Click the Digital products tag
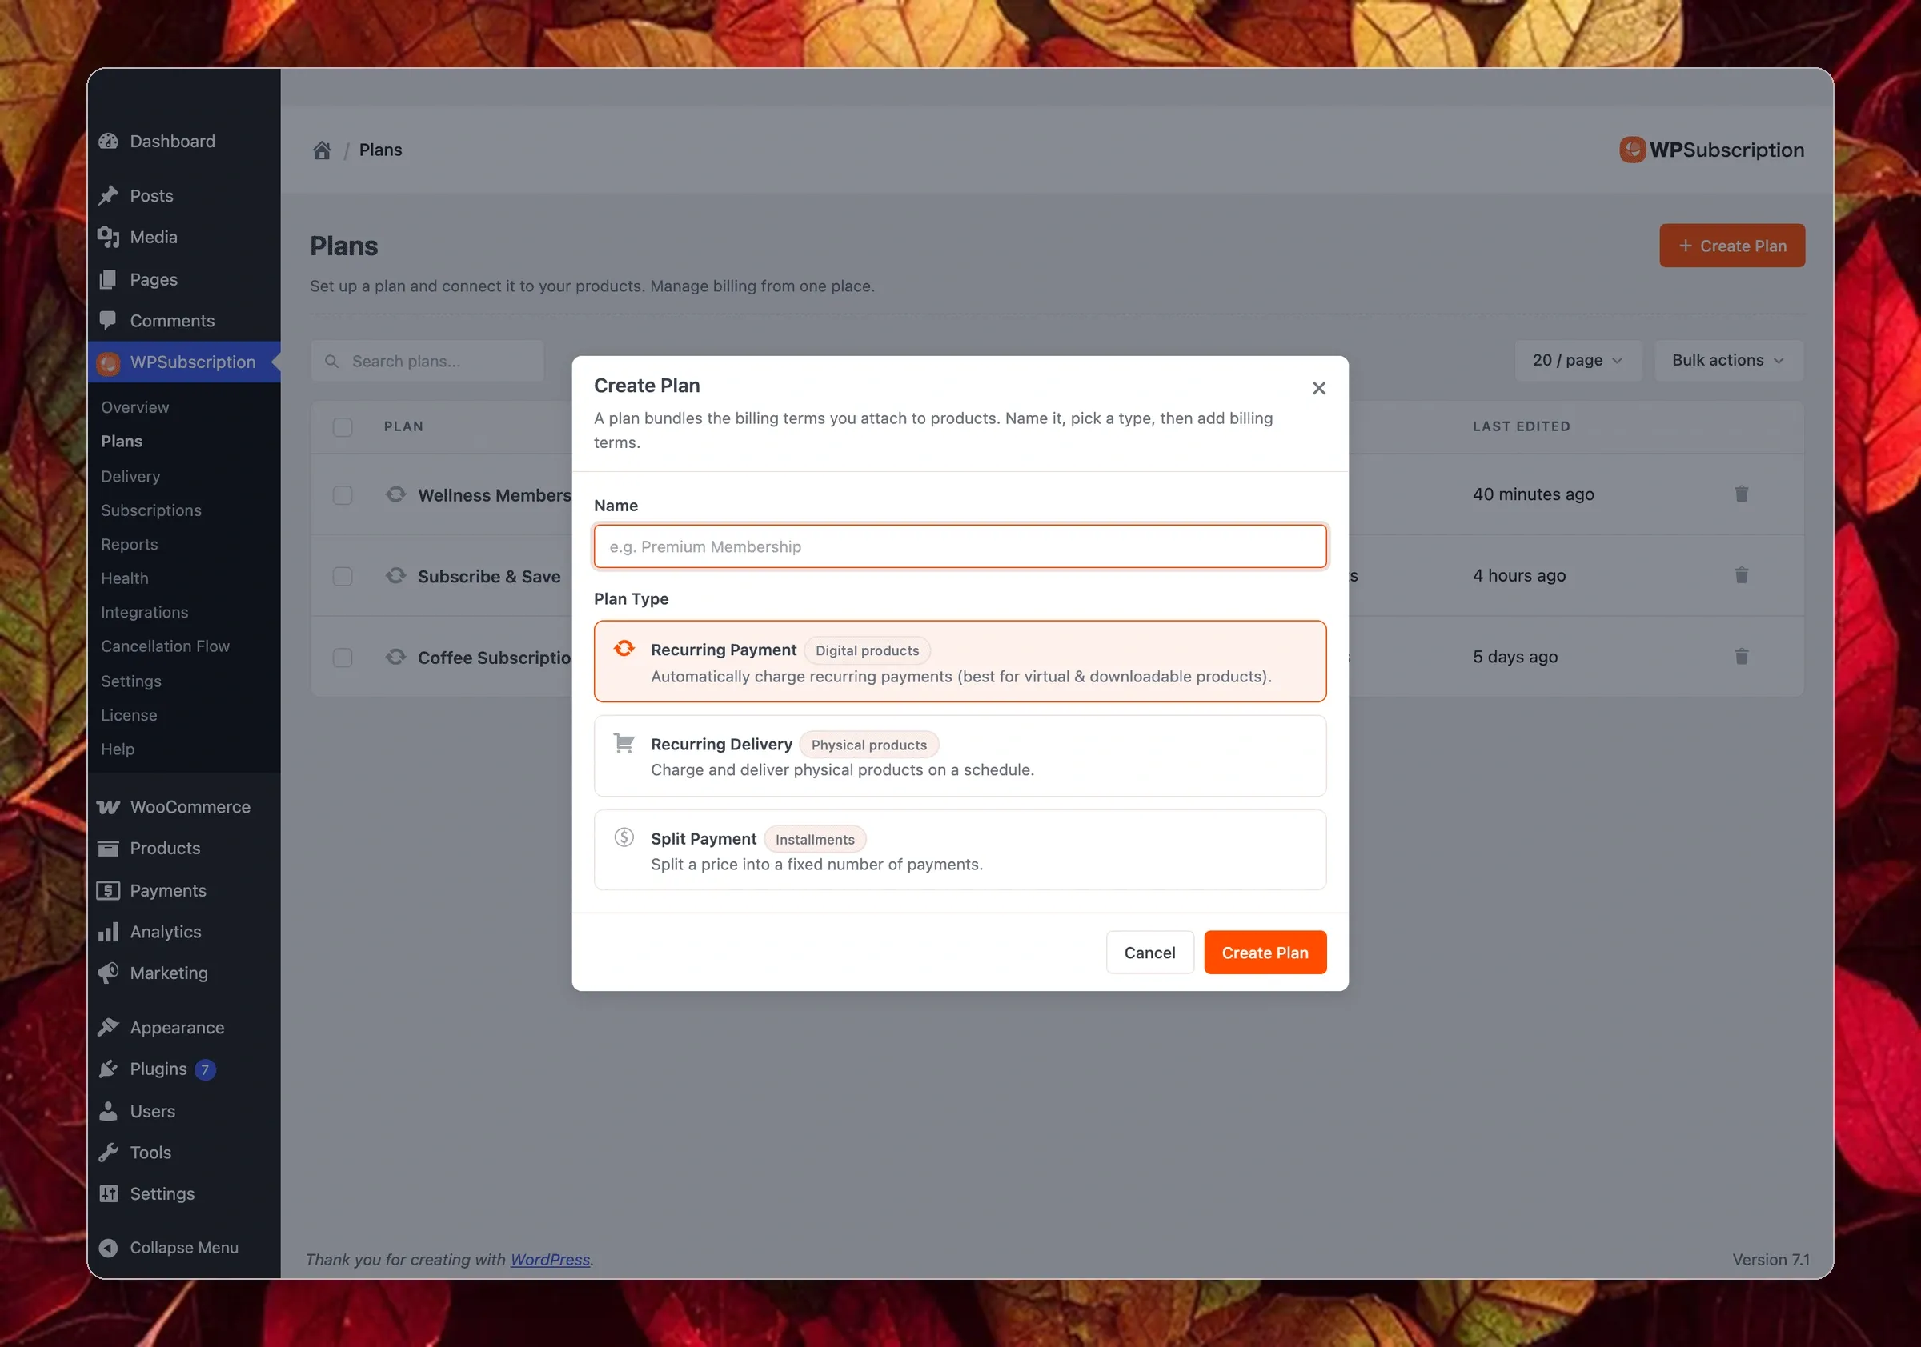 tap(867, 650)
